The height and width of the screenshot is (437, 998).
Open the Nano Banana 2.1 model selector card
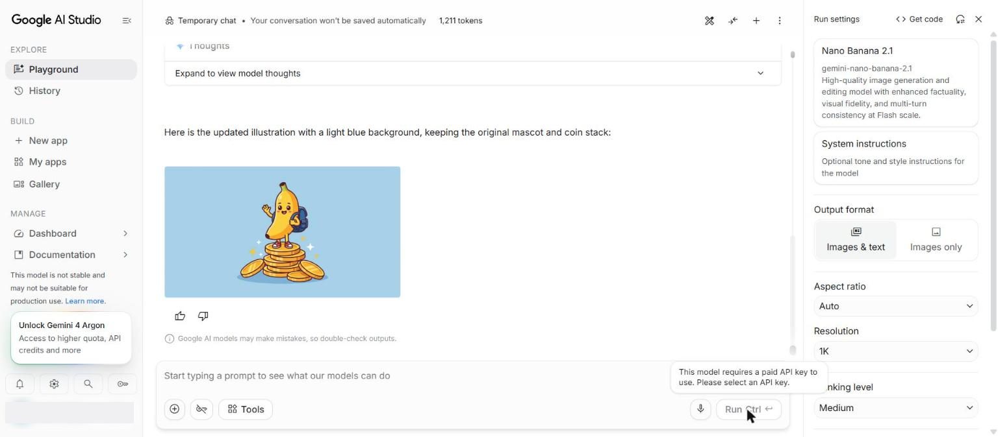tap(896, 83)
